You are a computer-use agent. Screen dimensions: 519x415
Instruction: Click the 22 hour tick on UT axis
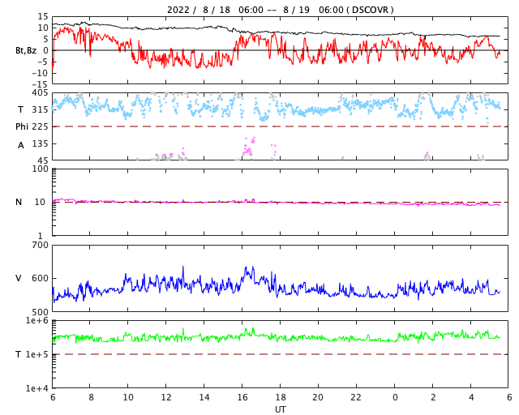pos(356,397)
